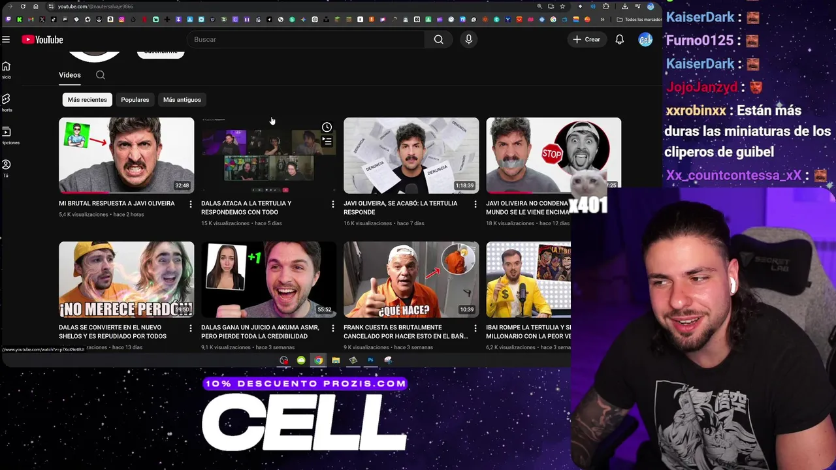Open options menu for Frank Cuesta video
Image resolution: width=836 pixels, height=470 pixels.
[x=475, y=328]
